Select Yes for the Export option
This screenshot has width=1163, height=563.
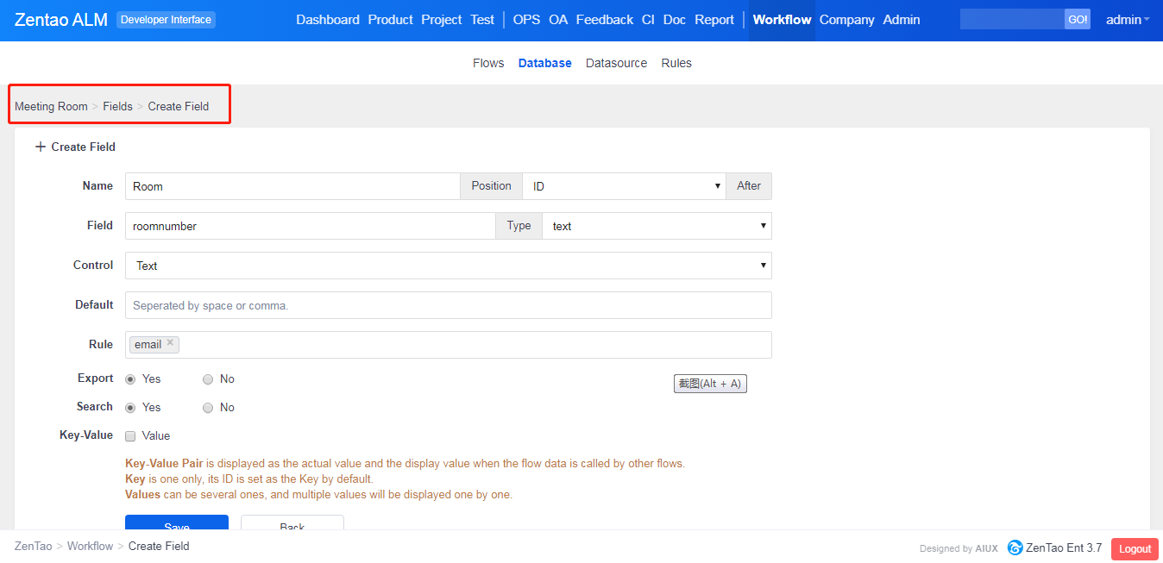130,379
